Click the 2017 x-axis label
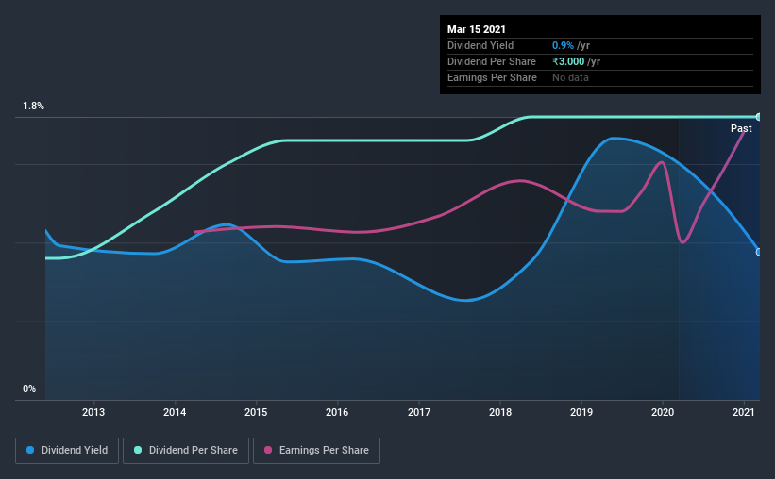775x479 pixels. pos(419,412)
